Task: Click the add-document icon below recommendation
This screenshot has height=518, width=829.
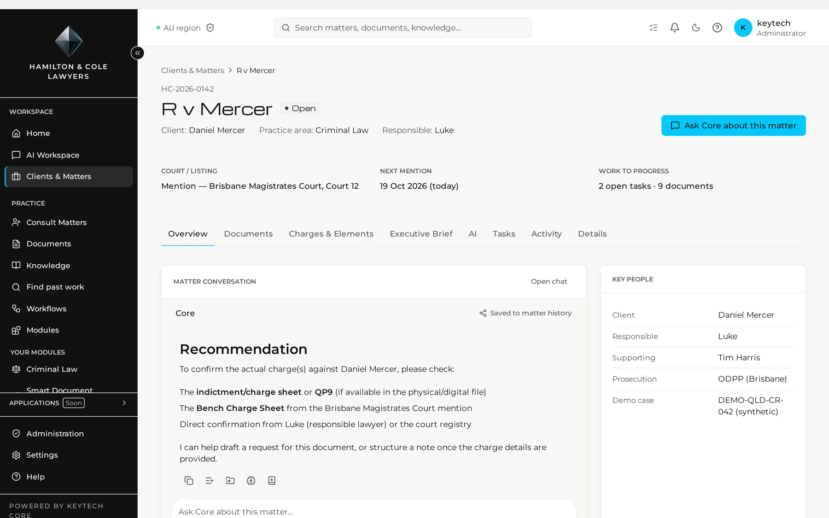Action: (x=272, y=480)
